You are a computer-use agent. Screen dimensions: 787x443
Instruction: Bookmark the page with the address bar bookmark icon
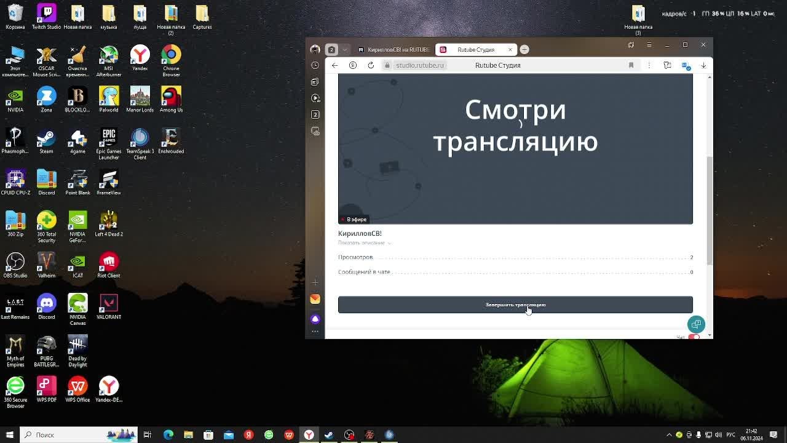click(631, 65)
